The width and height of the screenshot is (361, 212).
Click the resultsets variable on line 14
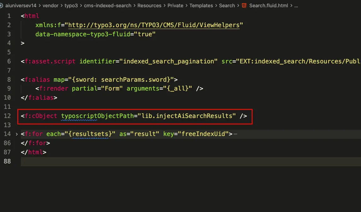pos(90,134)
